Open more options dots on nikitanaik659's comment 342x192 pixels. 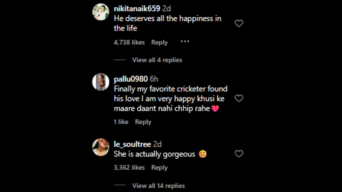coord(185,42)
